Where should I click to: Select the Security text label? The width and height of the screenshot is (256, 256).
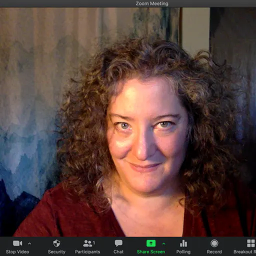coord(56,251)
